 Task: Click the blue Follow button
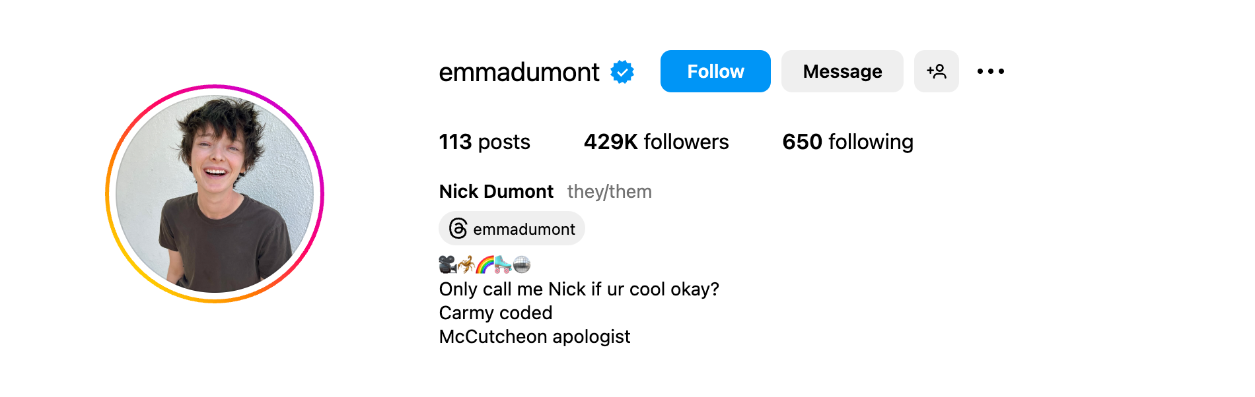pos(715,71)
